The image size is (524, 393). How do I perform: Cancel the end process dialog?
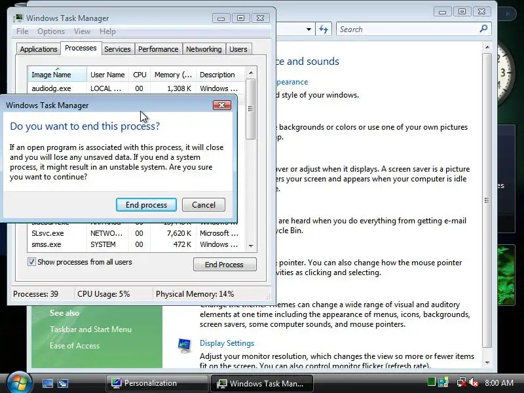[203, 205]
